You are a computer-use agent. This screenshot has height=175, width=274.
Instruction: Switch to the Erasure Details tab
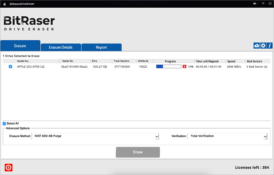click(x=61, y=47)
